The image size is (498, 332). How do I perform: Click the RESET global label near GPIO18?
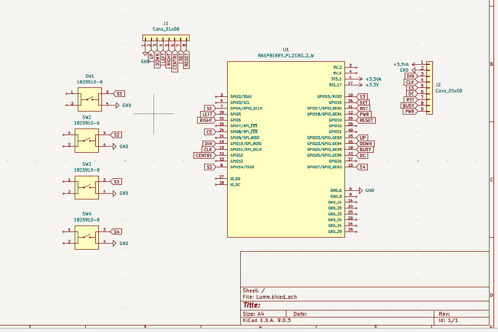365,120
